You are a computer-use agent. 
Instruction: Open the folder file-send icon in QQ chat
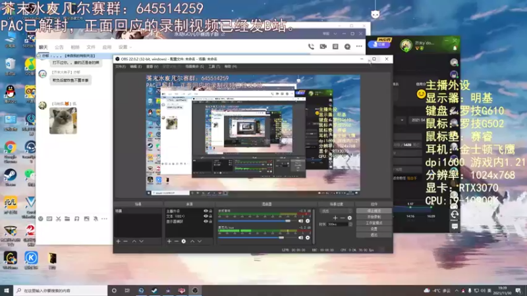tap(67, 219)
